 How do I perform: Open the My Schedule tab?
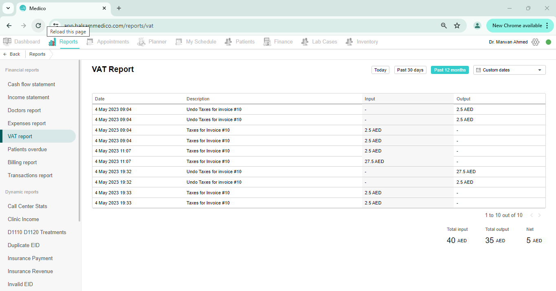pos(196,41)
